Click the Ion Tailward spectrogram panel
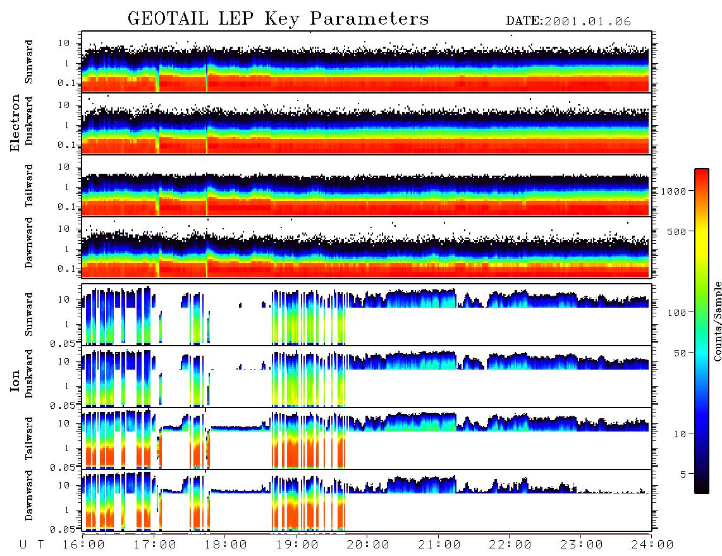This screenshot has height=556, width=722. (x=367, y=438)
